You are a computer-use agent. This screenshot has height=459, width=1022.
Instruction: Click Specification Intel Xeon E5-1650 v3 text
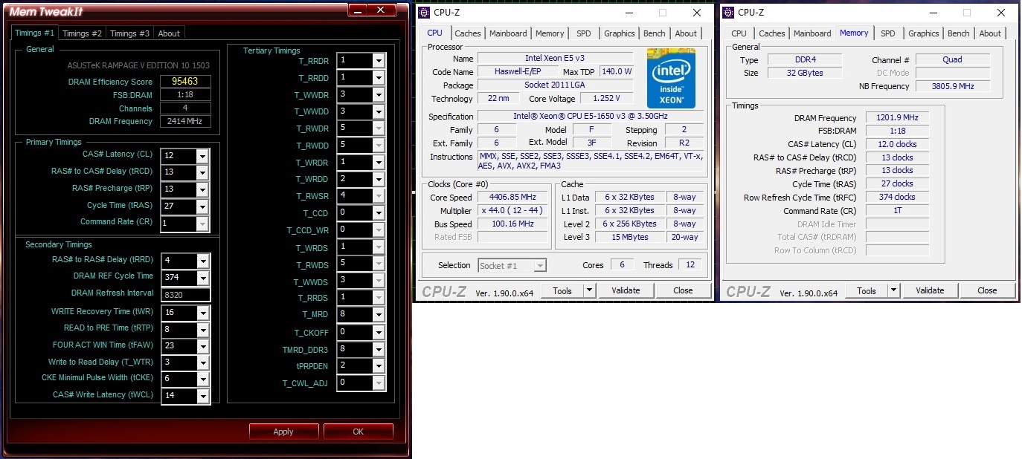(x=590, y=117)
